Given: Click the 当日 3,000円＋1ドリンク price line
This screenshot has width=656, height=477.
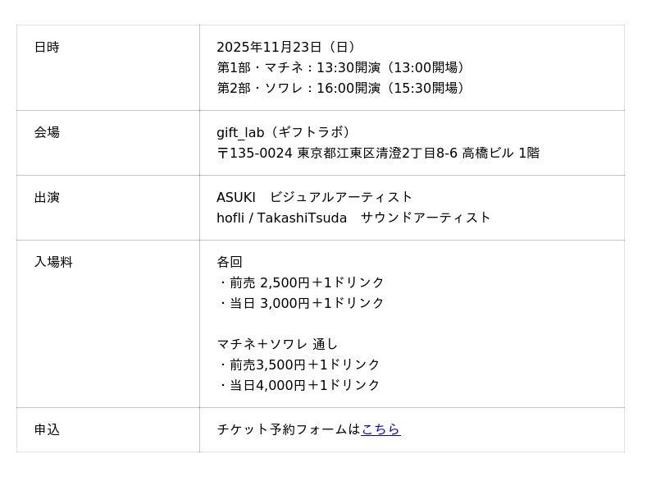Looking at the screenshot, I should pos(302,303).
